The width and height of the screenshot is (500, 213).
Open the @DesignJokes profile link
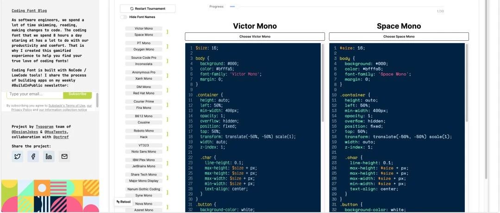click(x=25, y=132)
